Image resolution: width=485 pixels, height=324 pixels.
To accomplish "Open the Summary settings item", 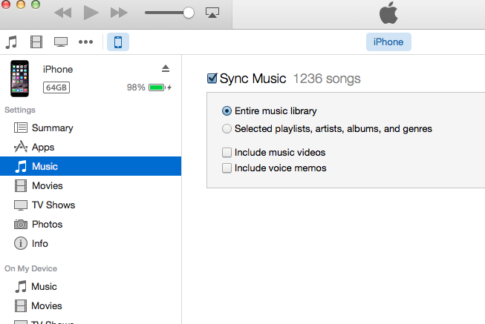I will pos(91,128).
